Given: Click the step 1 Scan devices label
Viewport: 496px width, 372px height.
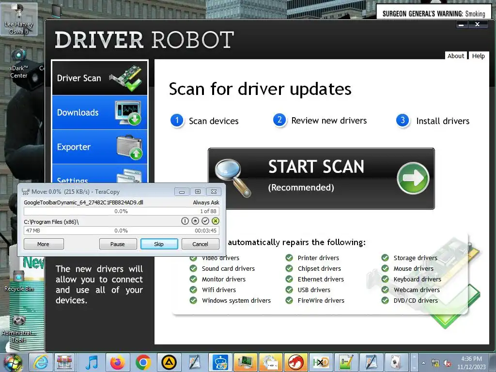Looking at the screenshot, I should [x=214, y=121].
